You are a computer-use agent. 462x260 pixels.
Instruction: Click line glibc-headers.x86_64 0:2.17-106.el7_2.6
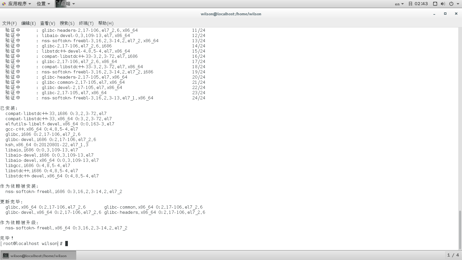point(155,212)
